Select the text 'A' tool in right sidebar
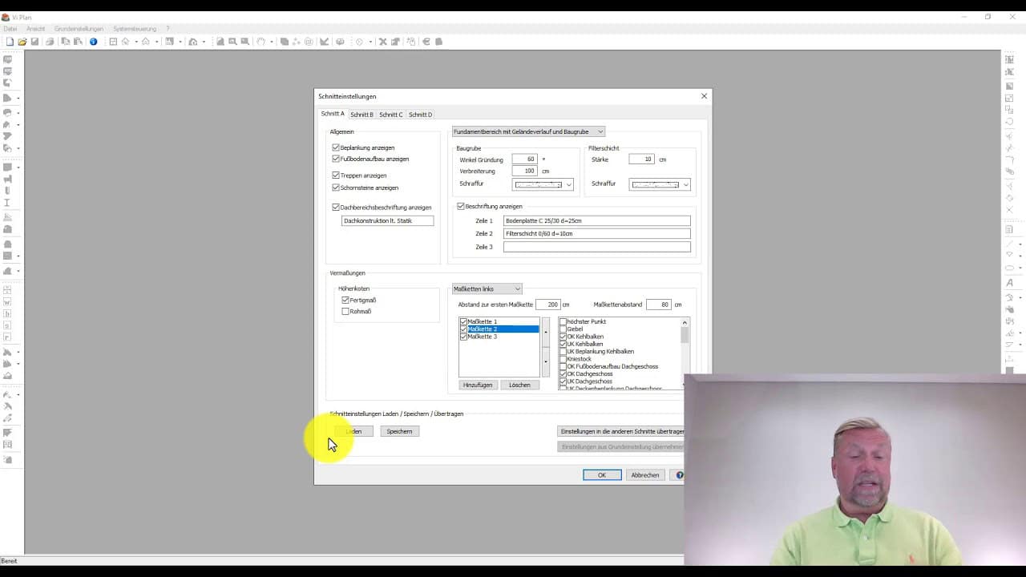Viewport: 1026px width, 577px height. 1010,283
